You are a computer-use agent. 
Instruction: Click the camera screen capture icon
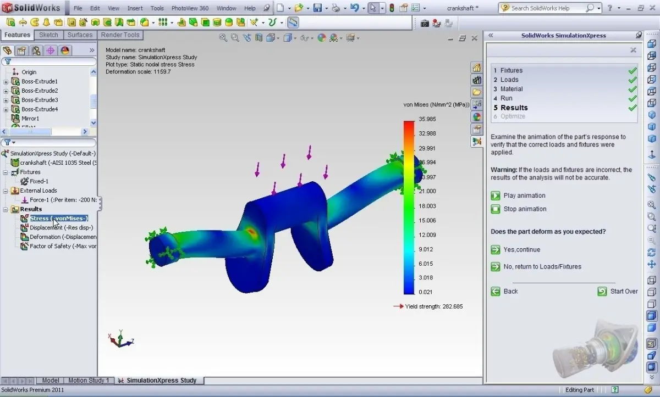pyautogui.click(x=425, y=23)
